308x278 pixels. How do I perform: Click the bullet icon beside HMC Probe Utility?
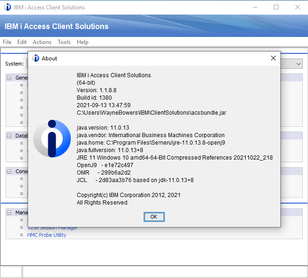(x=22, y=235)
